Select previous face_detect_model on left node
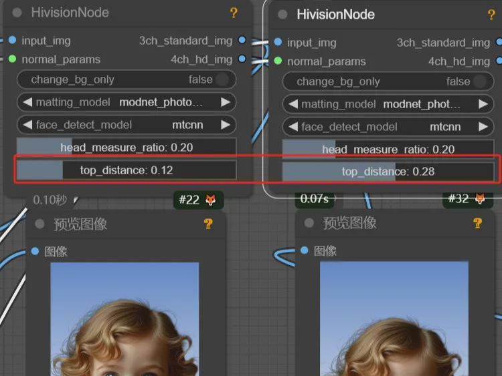 28,125
